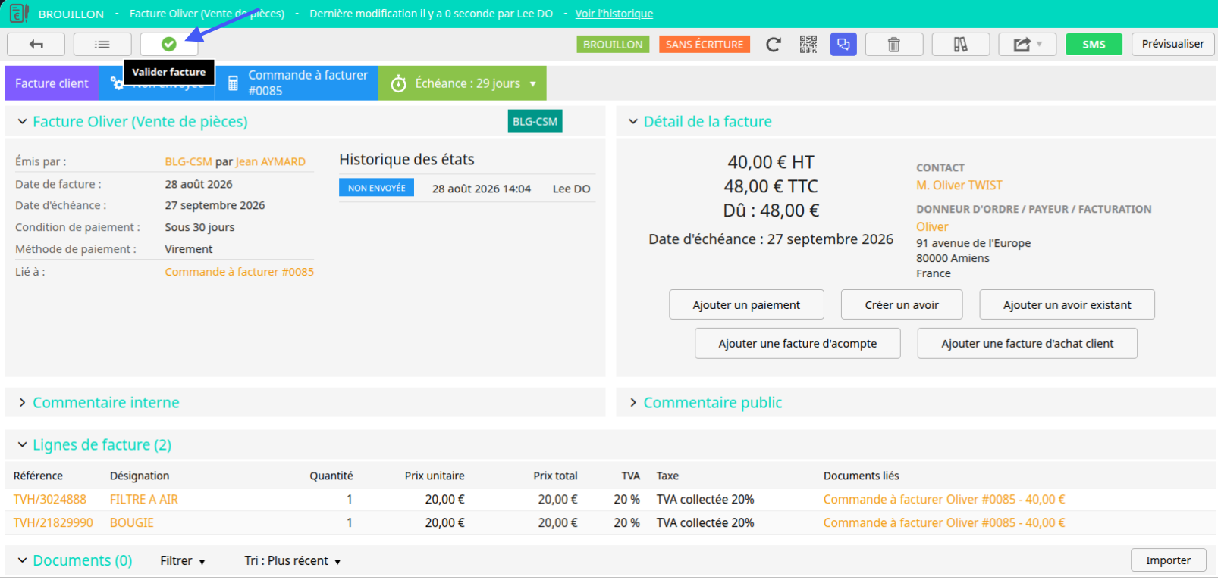Screen dimensions: 1221x580
Task: Open the blue chat bubbles icon
Action: pyautogui.click(x=843, y=45)
